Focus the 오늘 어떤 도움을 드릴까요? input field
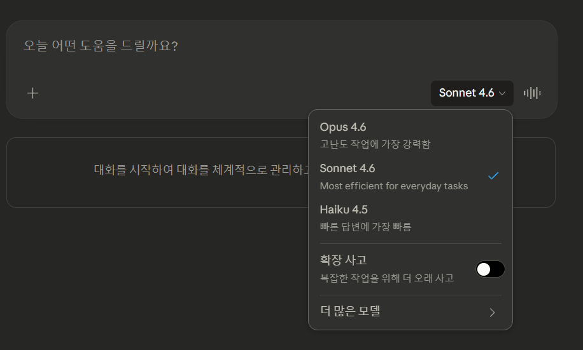The width and height of the screenshot is (583, 350). pos(191,46)
